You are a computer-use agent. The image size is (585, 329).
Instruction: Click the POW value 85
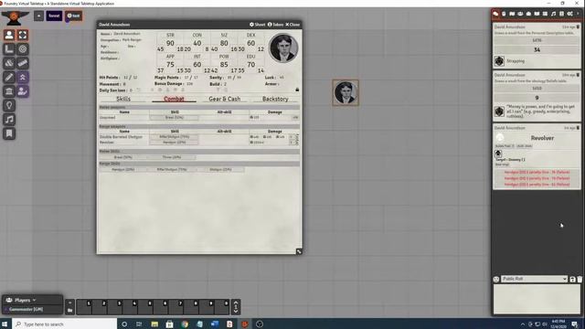(224, 65)
